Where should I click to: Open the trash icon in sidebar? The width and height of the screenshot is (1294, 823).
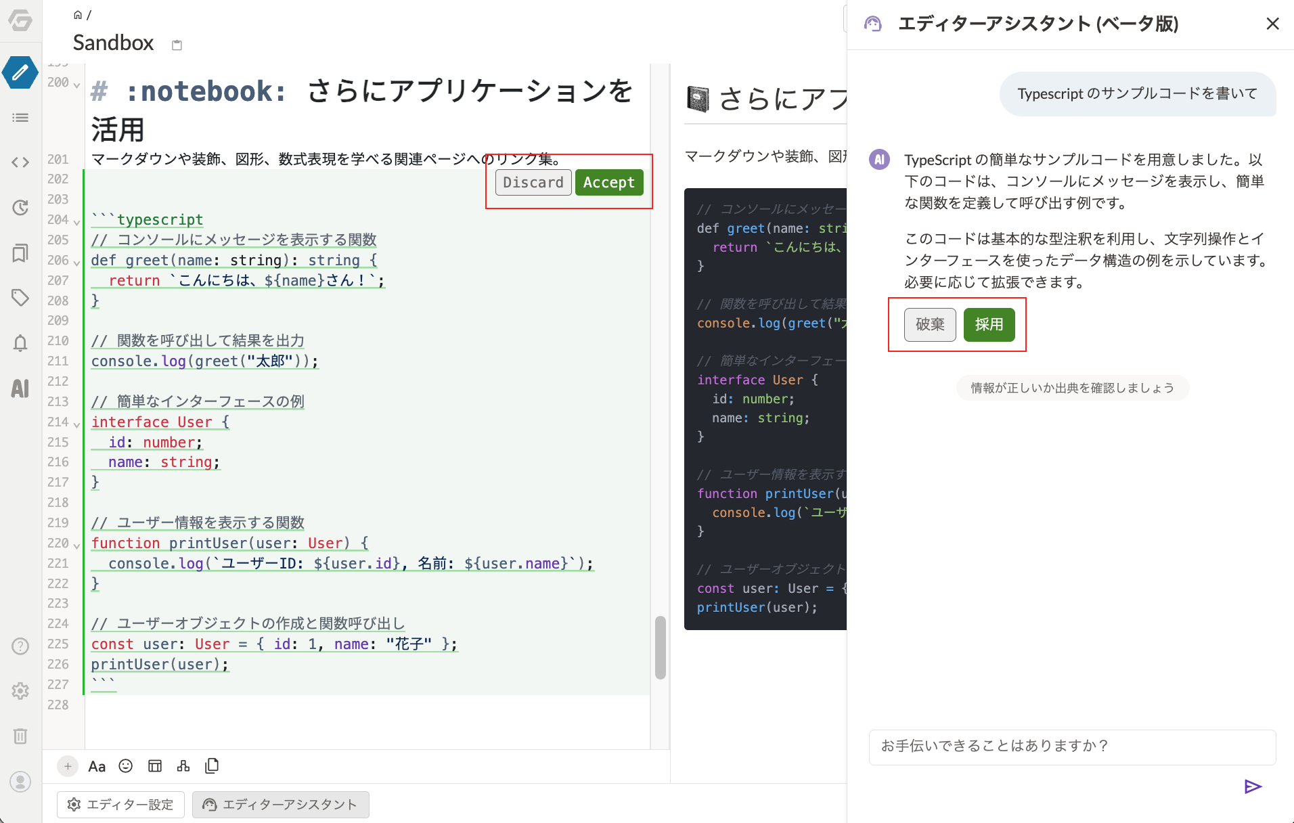pyautogui.click(x=20, y=736)
